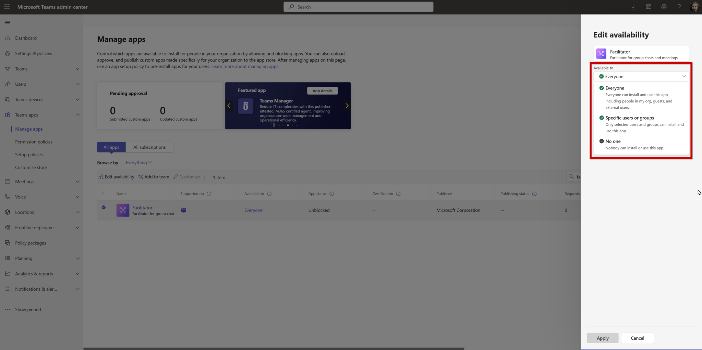
Task: Open the Learn more about managing apps link
Action: [245, 67]
